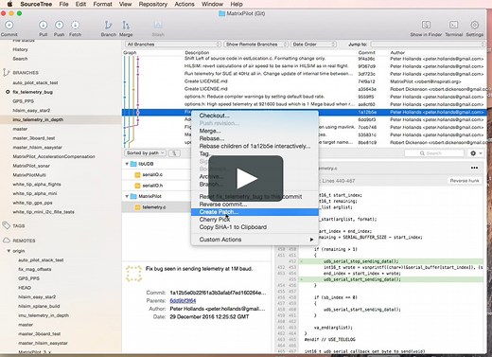Image resolution: width=492 pixels, height=357 pixels.
Task: Click the Commit toolbar icon
Action: click(x=9, y=26)
